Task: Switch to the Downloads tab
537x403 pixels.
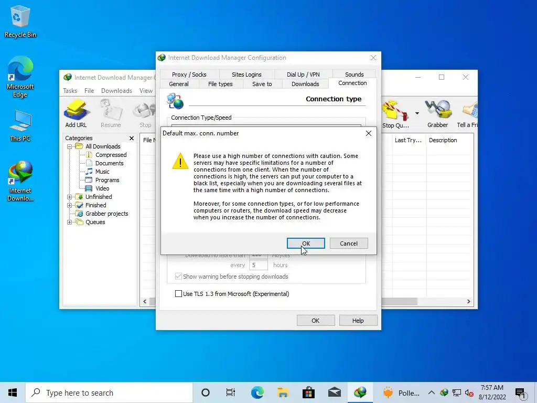Action: click(x=305, y=84)
